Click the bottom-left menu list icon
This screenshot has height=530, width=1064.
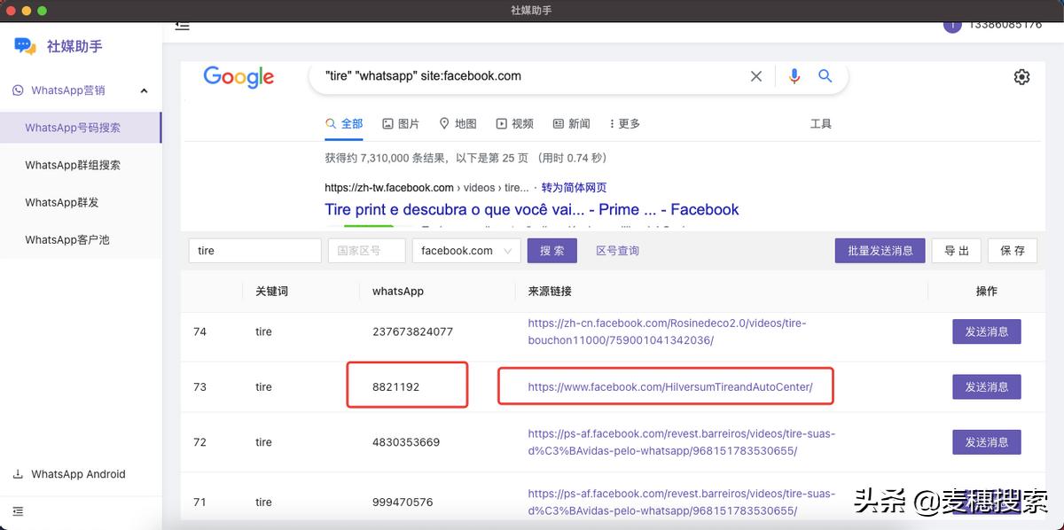coord(18,511)
